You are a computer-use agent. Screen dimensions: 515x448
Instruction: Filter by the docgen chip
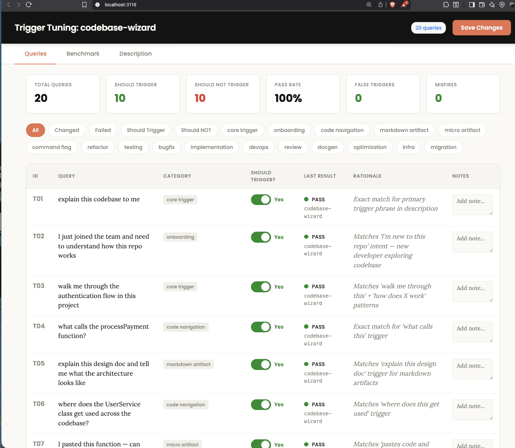(327, 147)
